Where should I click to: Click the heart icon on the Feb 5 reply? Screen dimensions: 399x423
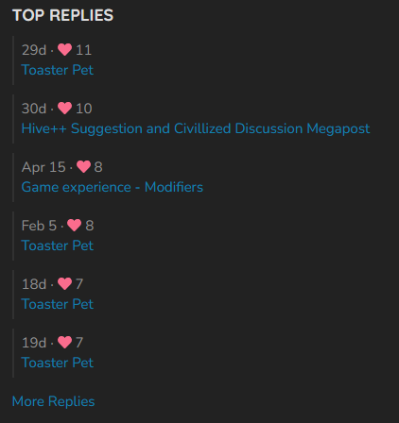coord(74,226)
